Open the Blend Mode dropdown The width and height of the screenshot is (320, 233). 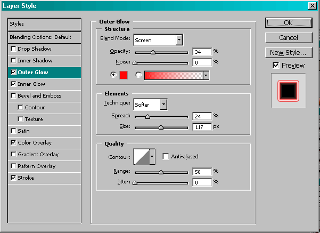pos(179,39)
